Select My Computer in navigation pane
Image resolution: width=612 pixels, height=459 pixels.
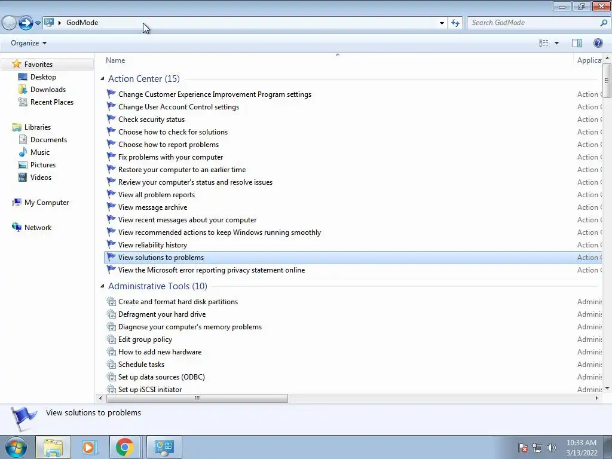pos(47,203)
